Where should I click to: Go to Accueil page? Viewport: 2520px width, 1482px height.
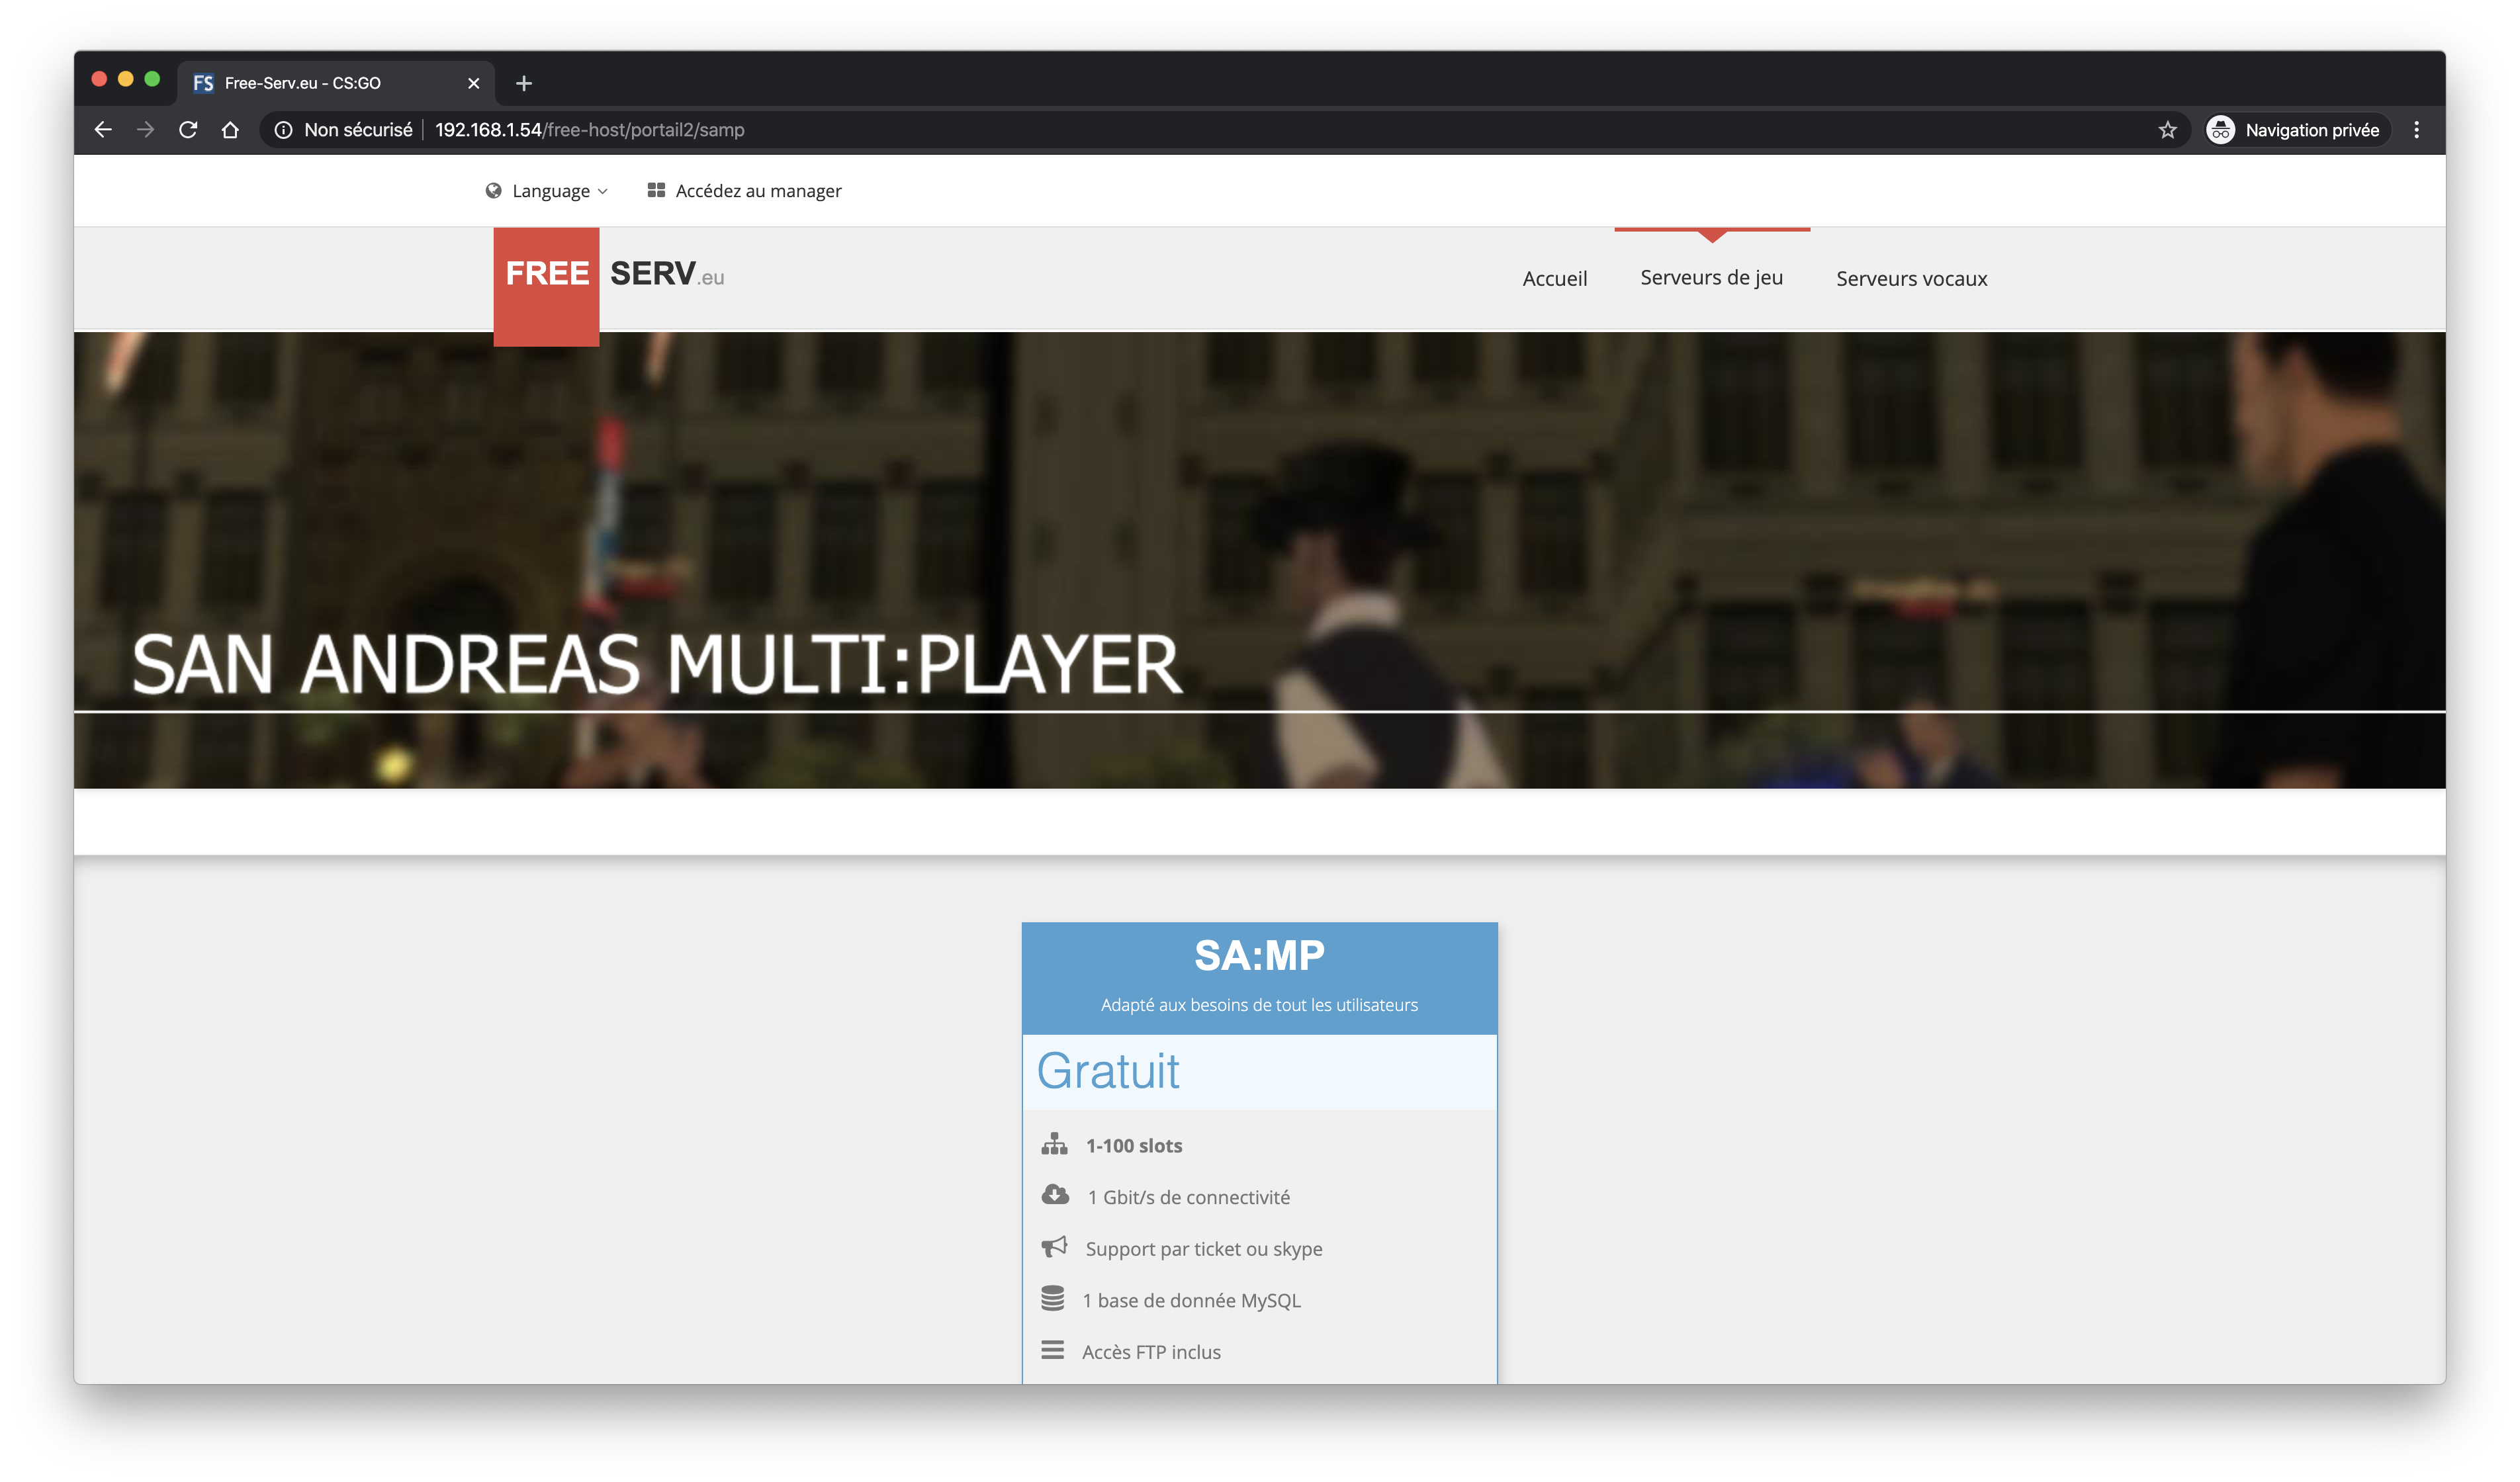[x=1554, y=279]
